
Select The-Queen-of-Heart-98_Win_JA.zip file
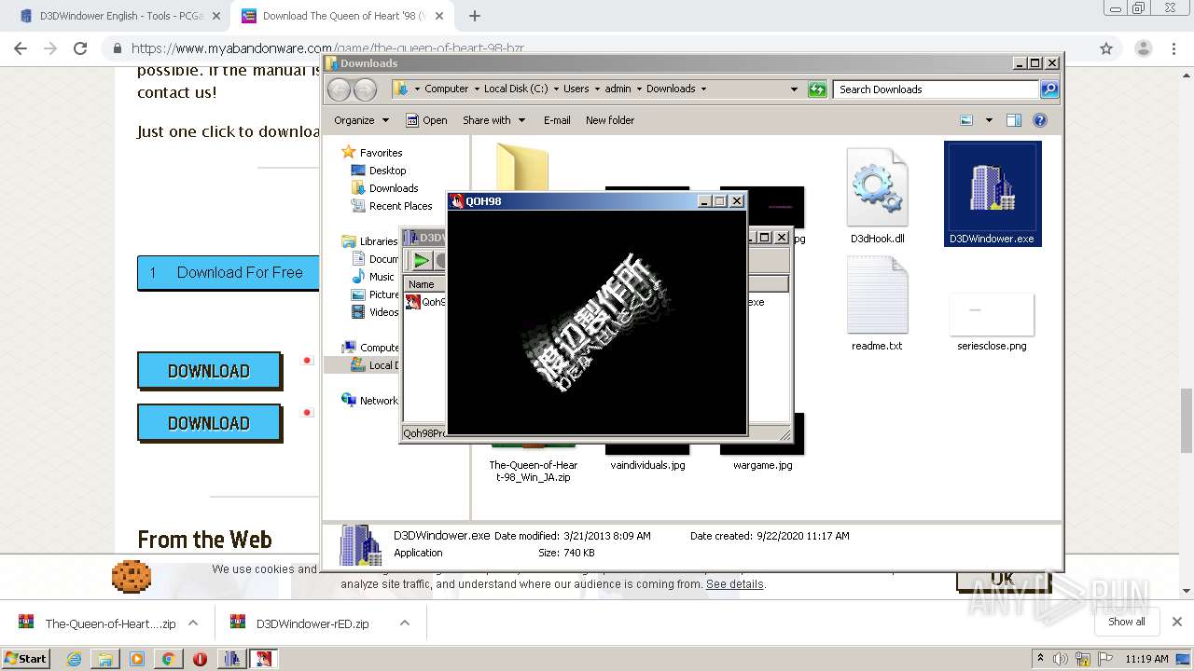tap(534, 471)
